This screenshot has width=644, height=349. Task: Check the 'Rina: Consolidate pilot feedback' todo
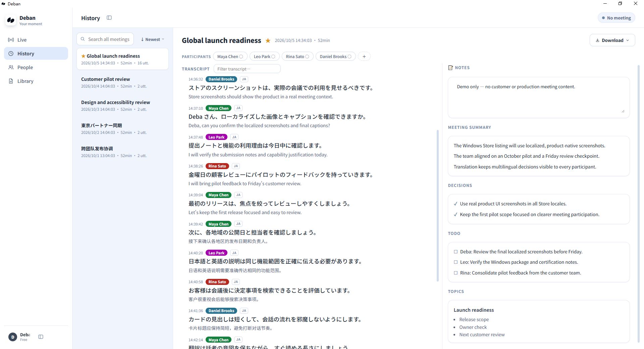[455, 273]
